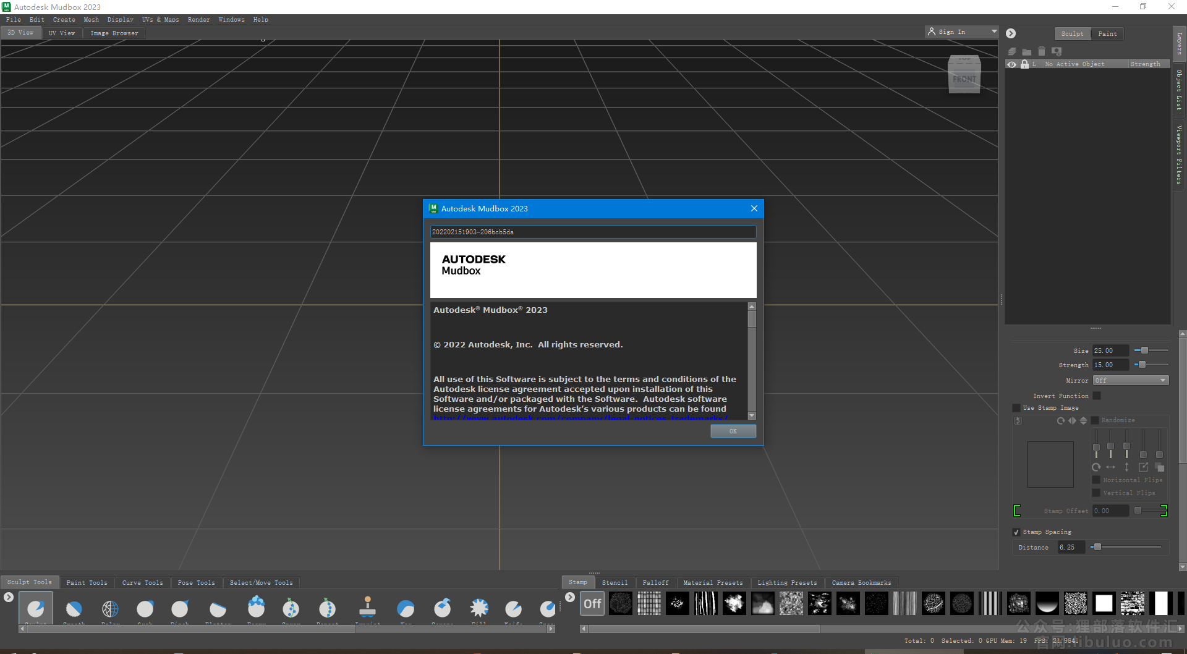
Task: Select the Relax brush tool
Action: pyautogui.click(x=110, y=609)
